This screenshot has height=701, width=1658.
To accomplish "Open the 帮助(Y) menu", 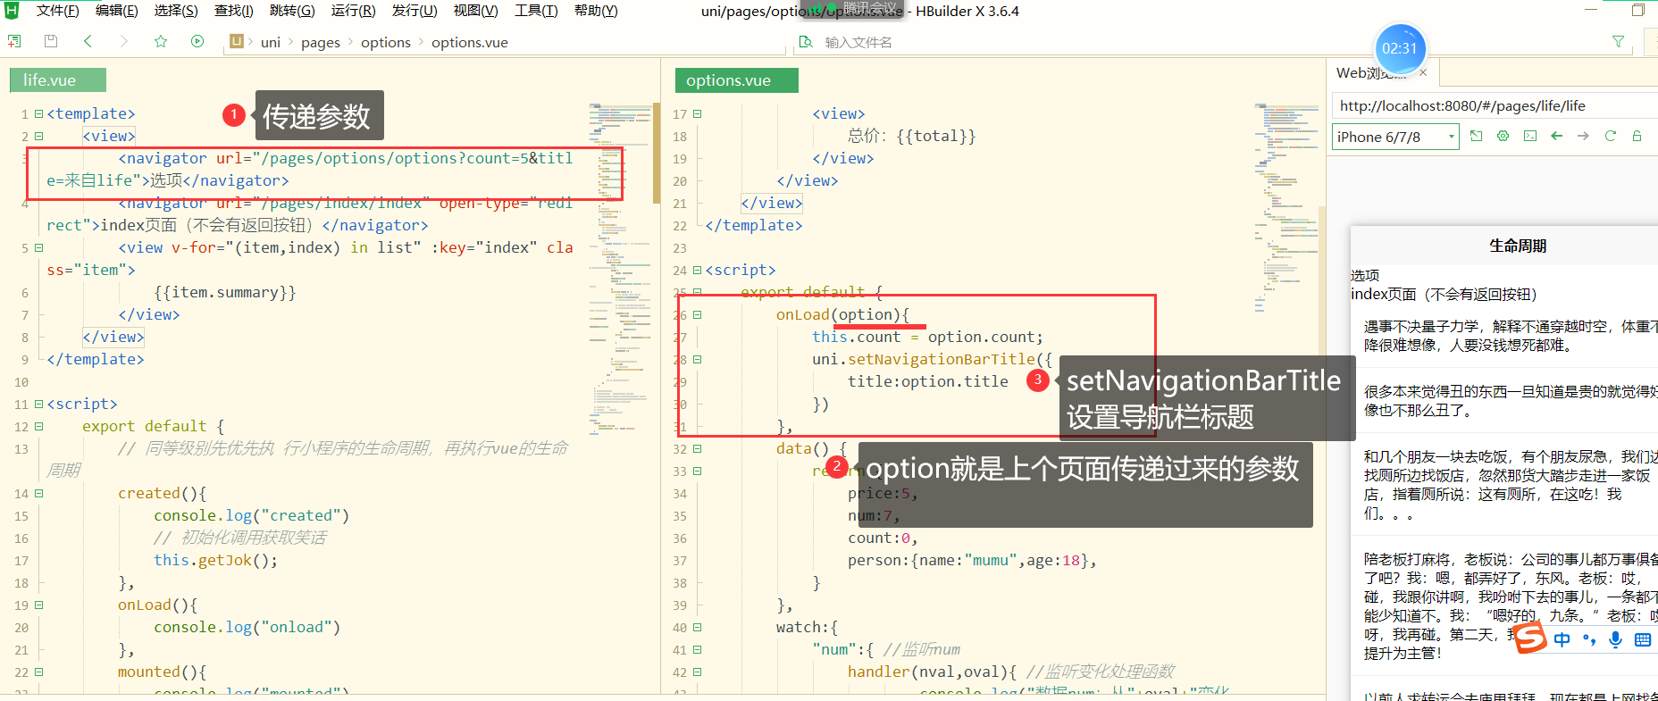I will (x=596, y=11).
